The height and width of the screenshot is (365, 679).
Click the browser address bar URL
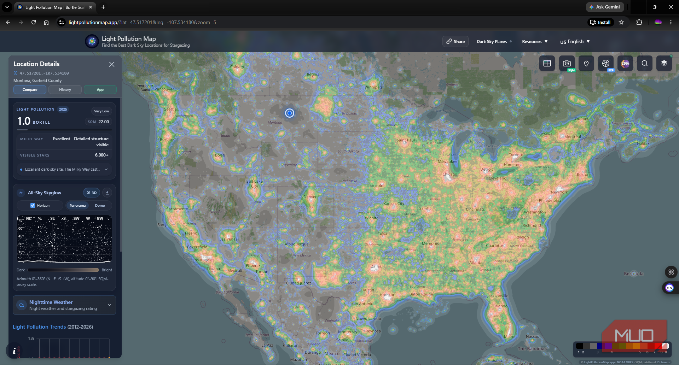142,22
